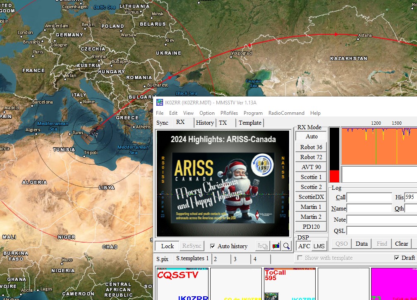Click the His report field showing 595

click(411, 197)
